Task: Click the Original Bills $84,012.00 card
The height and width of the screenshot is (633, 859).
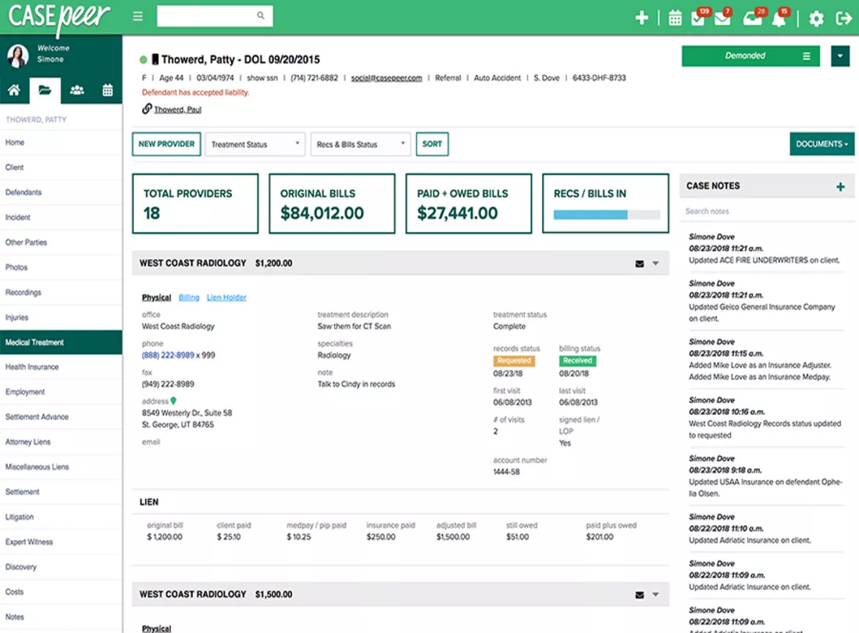Action: (332, 204)
